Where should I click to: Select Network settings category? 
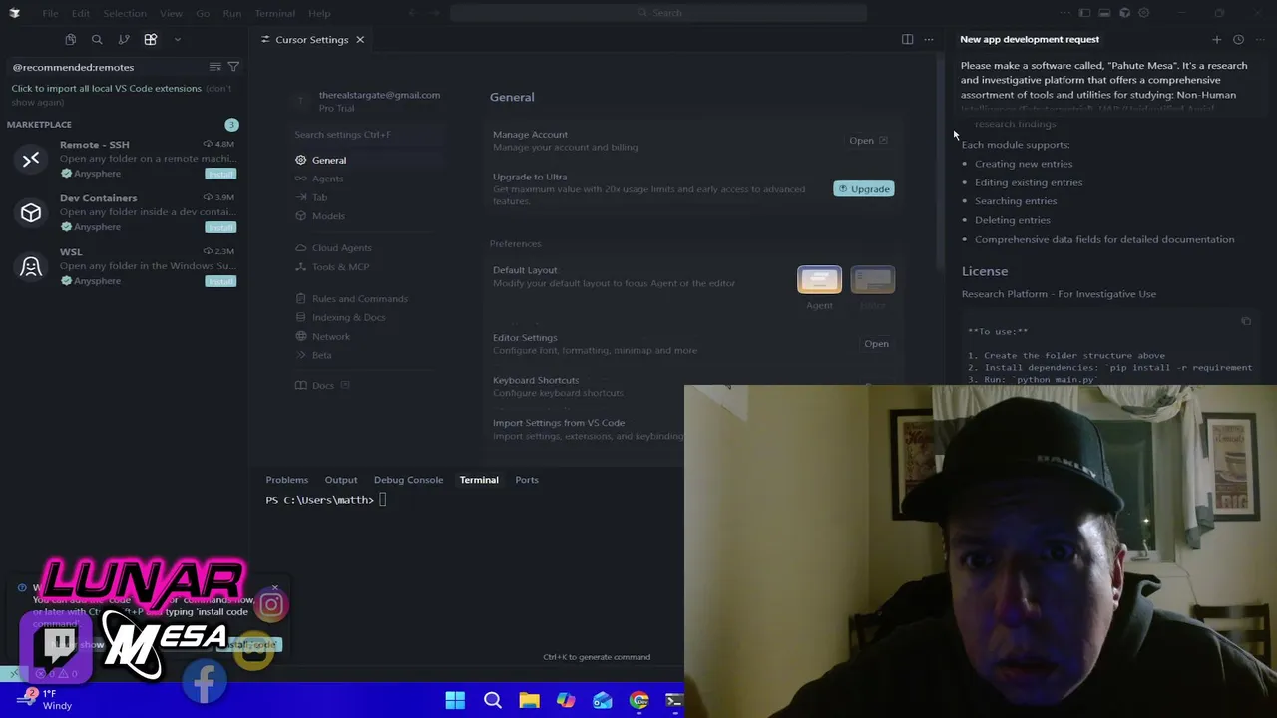coord(367,336)
